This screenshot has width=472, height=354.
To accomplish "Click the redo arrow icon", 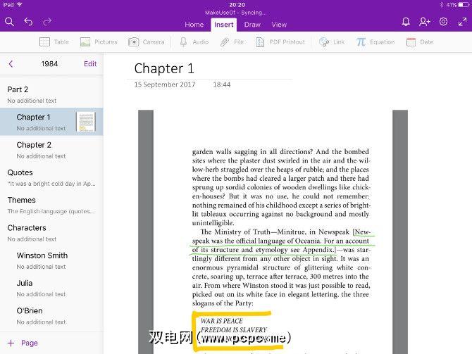I will coord(47,22).
